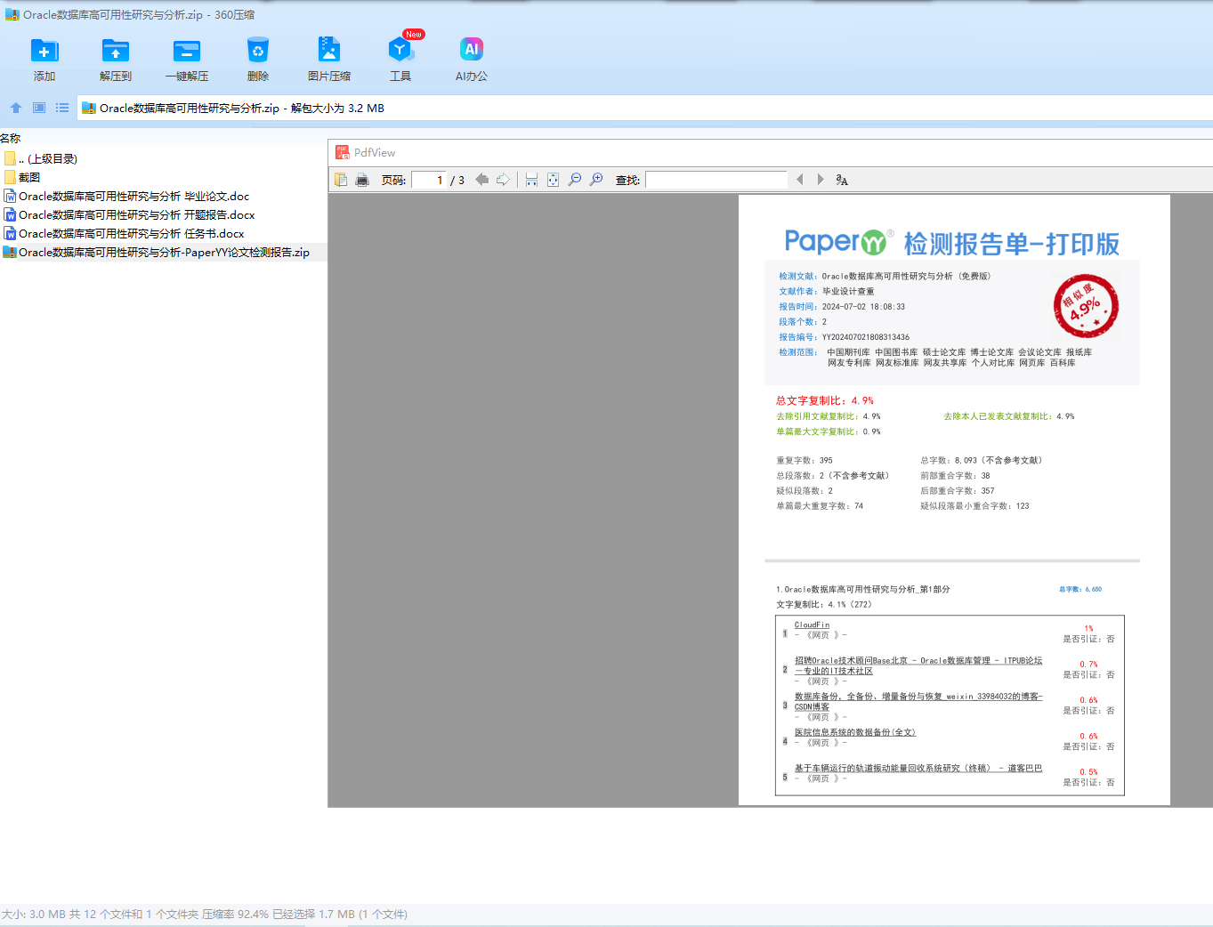
Task: Find next search match
Action: (x=821, y=180)
